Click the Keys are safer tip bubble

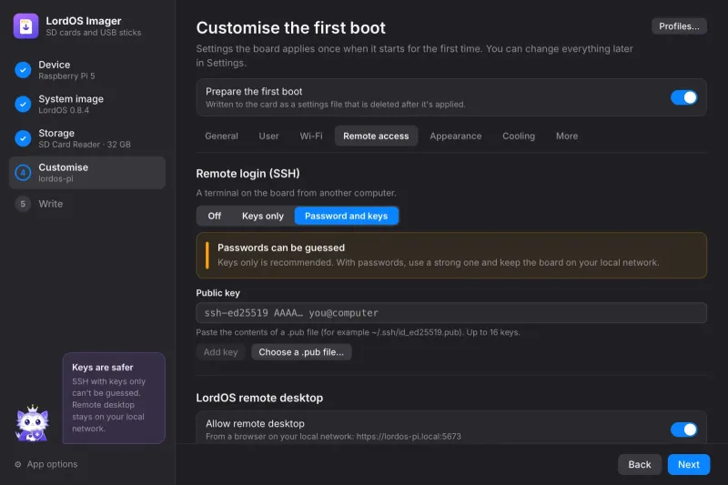point(114,398)
